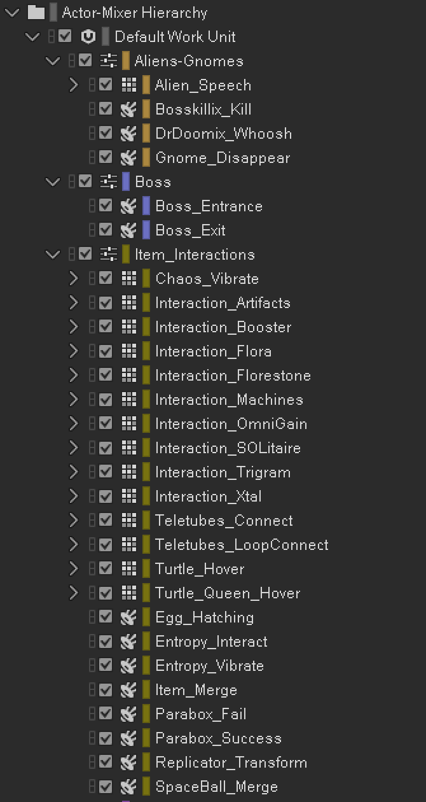Collapse the Aliens-Gnomes actor-mixer
The width and height of the screenshot is (426, 802).
pos(53,61)
